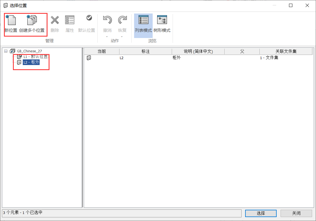The width and height of the screenshot is (316, 221).
Task: Collapse the GB_Chinese_27 tree node
Action: point(6,51)
